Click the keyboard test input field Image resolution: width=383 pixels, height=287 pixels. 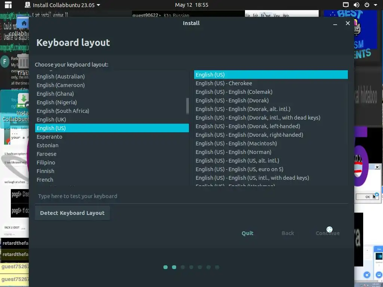pos(191,196)
